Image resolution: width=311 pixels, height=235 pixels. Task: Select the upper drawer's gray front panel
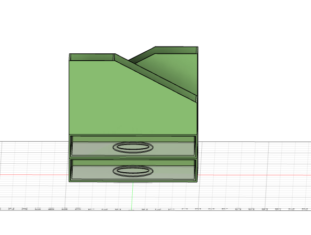133,149
